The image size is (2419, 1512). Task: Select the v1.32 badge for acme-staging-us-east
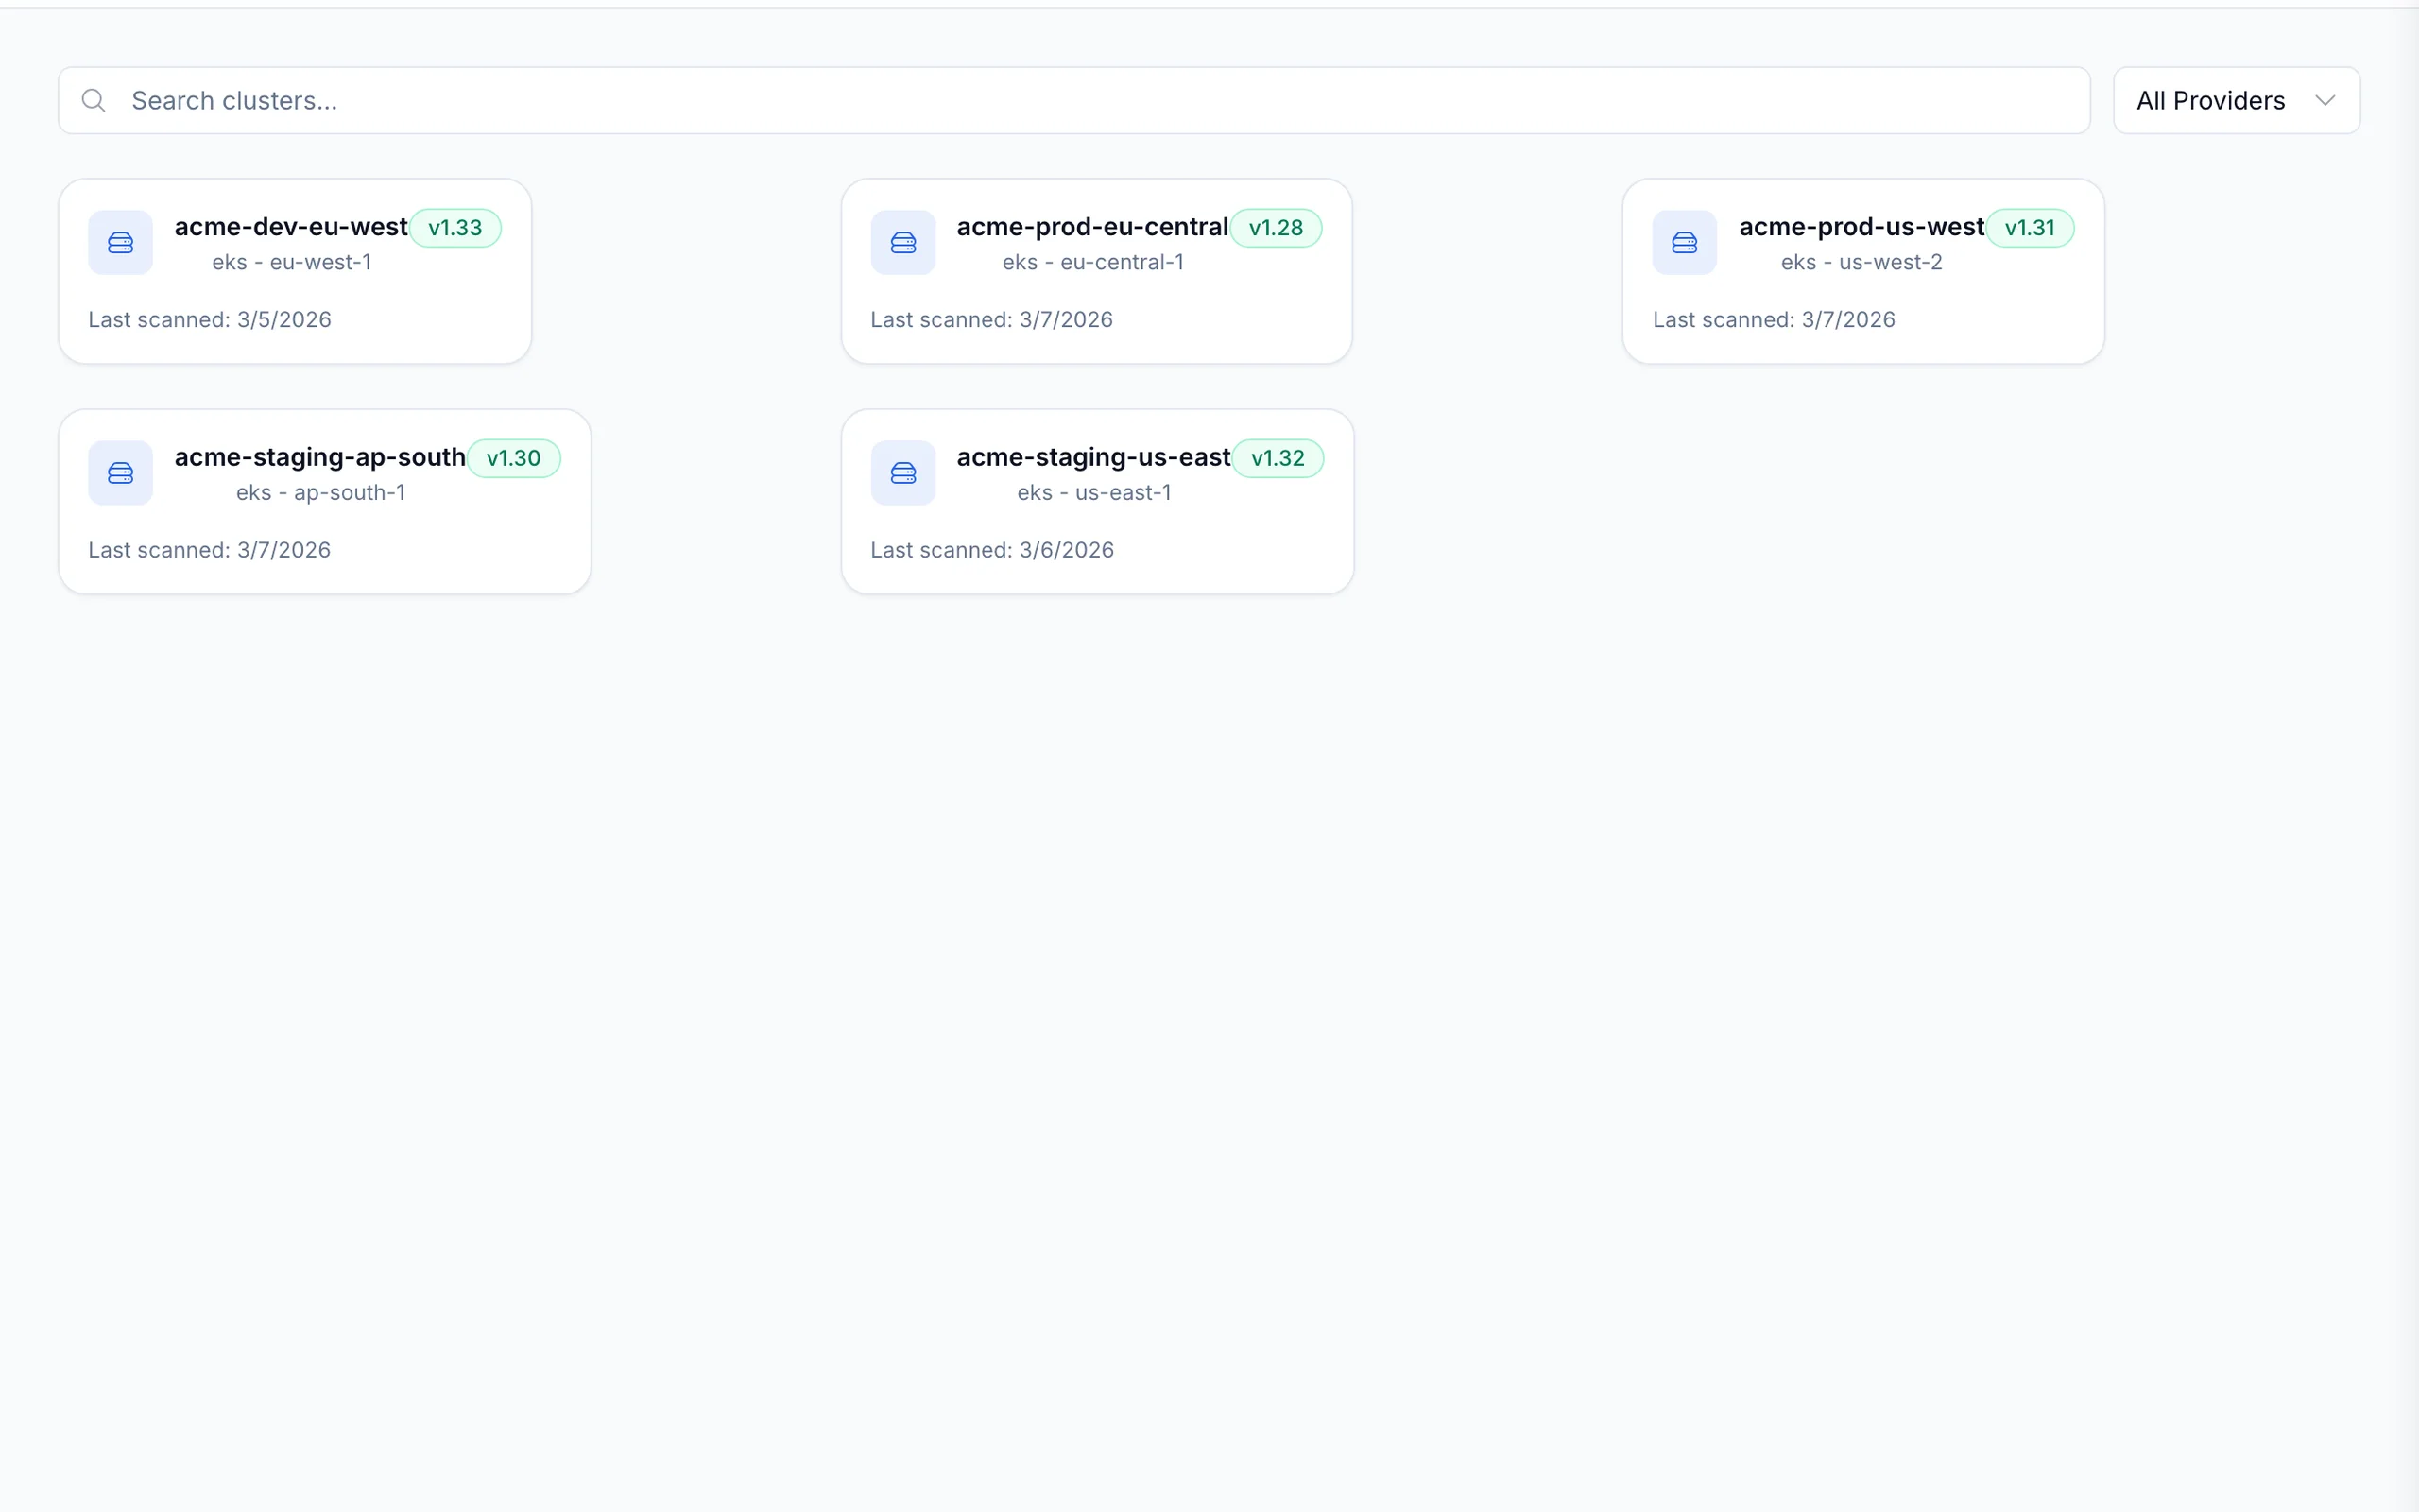pos(1278,458)
